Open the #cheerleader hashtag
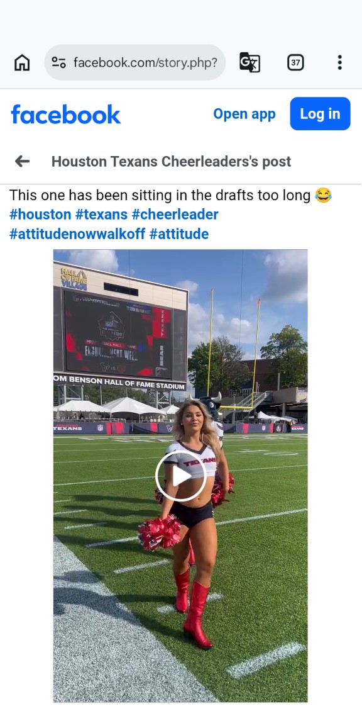This screenshot has width=362, height=706. pos(175,215)
